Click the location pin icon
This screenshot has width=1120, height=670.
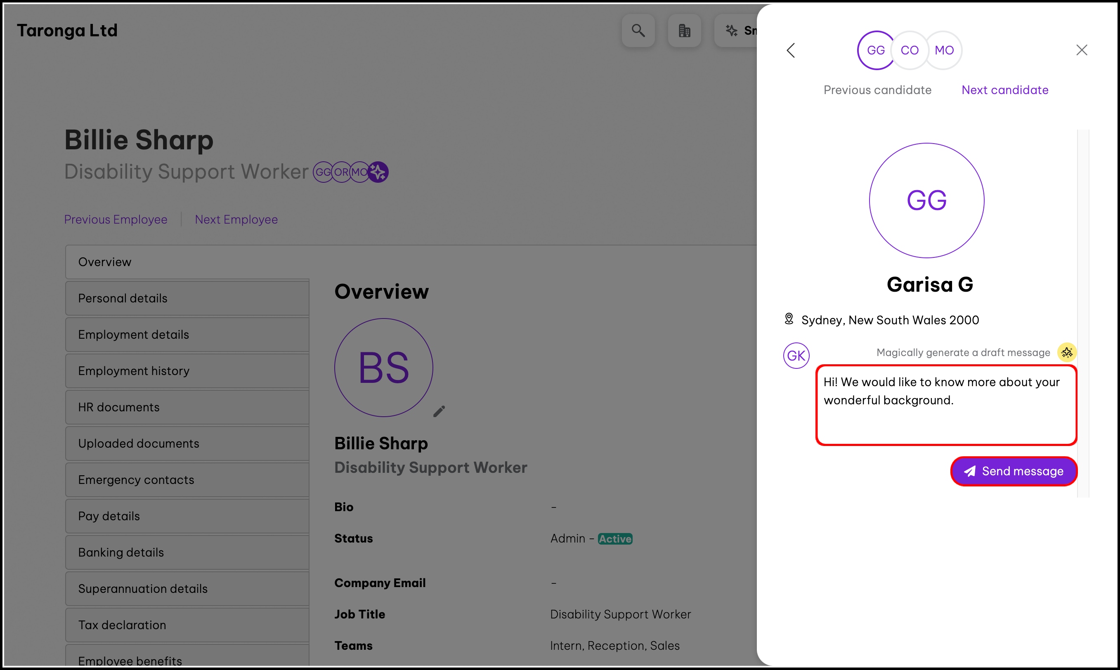pos(789,319)
